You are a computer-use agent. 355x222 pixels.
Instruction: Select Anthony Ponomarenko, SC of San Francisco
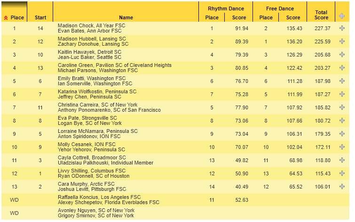pyautogui.click(x=109, y=110)
